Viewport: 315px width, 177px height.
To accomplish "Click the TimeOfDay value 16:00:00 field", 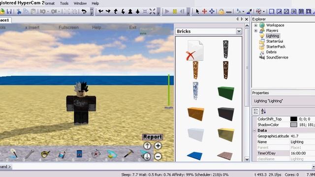I will pos(302,153).
